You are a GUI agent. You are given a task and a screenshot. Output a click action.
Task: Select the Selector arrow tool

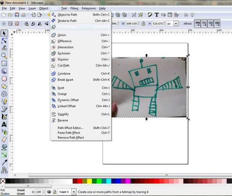pyautogui.click(x=4, y=33)
